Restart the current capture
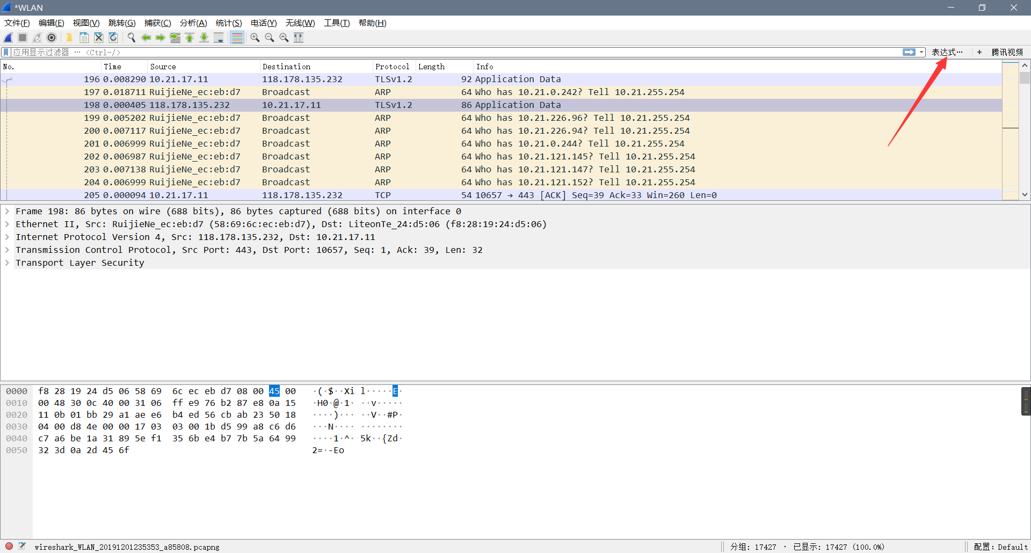 [x=37, y=38]
